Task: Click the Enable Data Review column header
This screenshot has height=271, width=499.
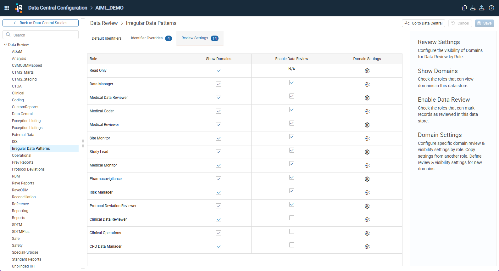Action: click(291, 59)
